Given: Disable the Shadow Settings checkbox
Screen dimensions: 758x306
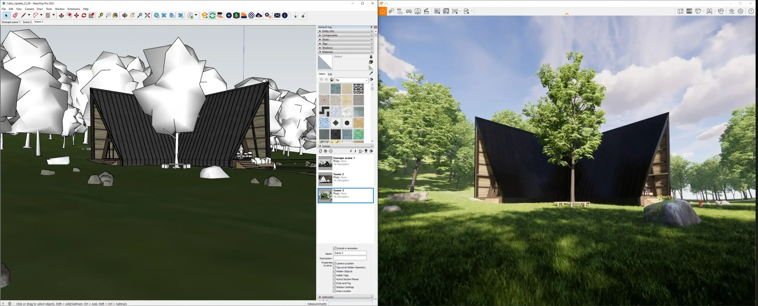Looking at the screenshot, I should pos(334,287).
